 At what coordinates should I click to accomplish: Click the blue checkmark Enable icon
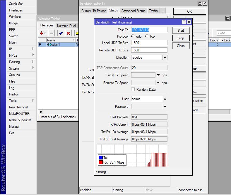tap(61, 33)
